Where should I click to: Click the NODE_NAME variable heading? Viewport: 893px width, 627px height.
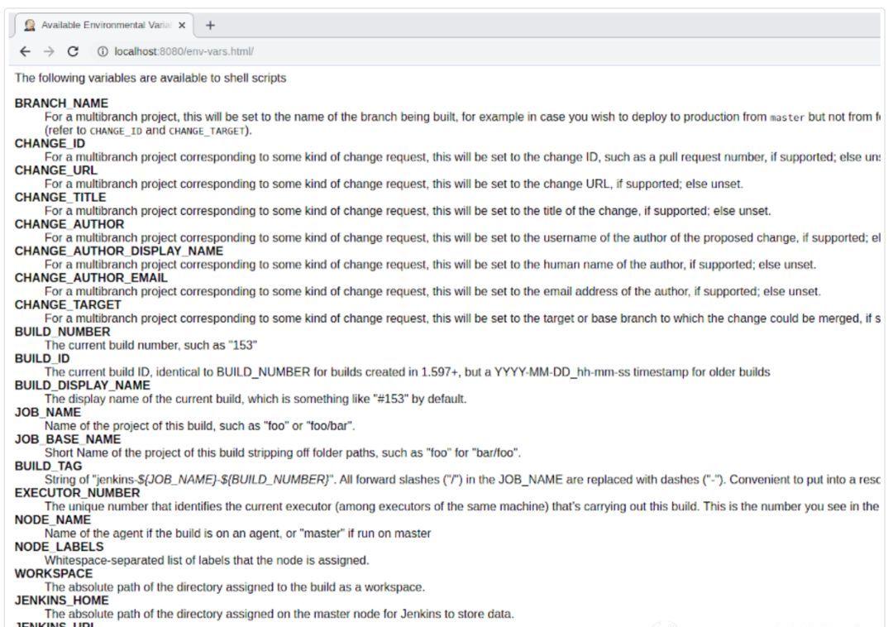(53, 519)
